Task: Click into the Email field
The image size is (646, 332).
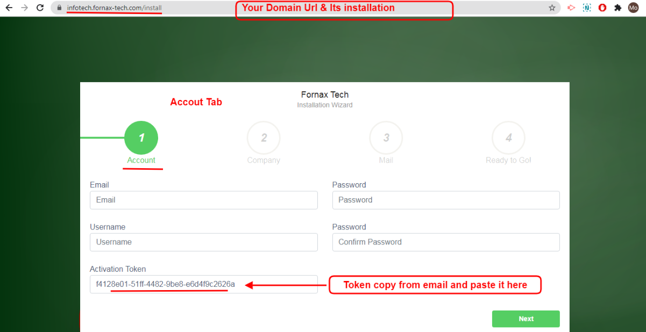Action: click(x=204, y=200)
